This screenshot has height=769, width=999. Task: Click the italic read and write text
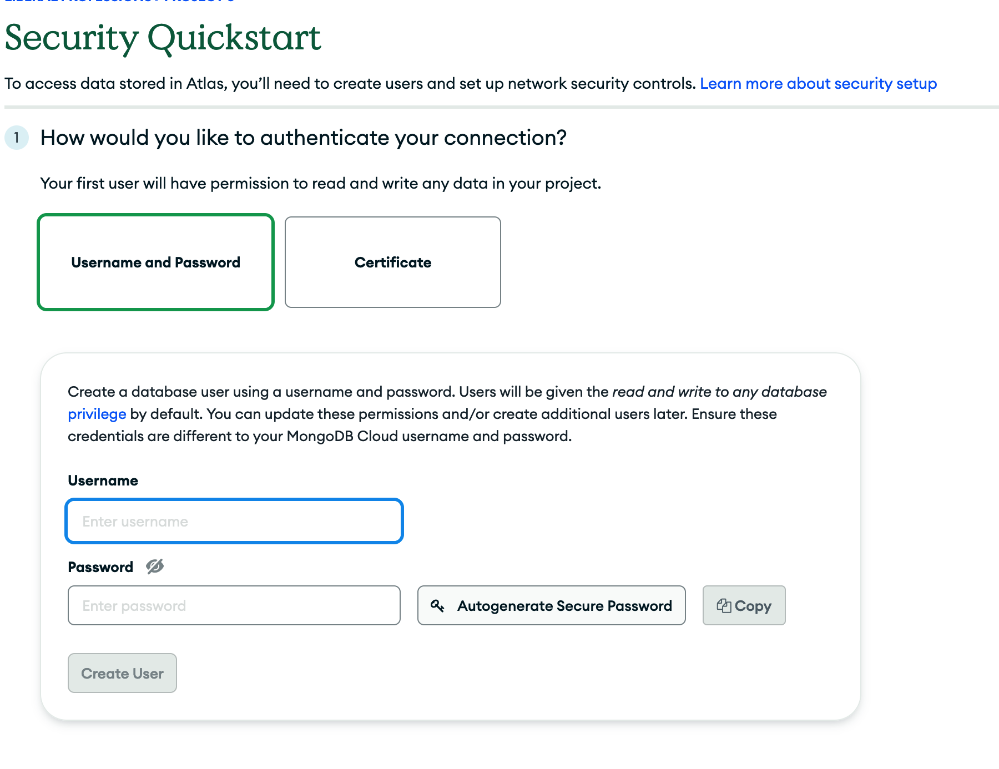click(719, 392)
